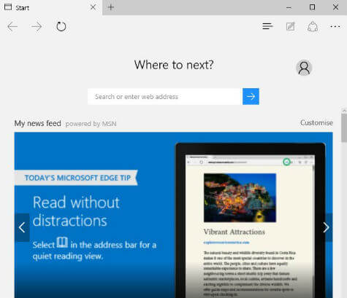Screen dimensions: 347x298
Task: Click the Vibrant Attractions tablet image
Action: [x=251, y=221]
